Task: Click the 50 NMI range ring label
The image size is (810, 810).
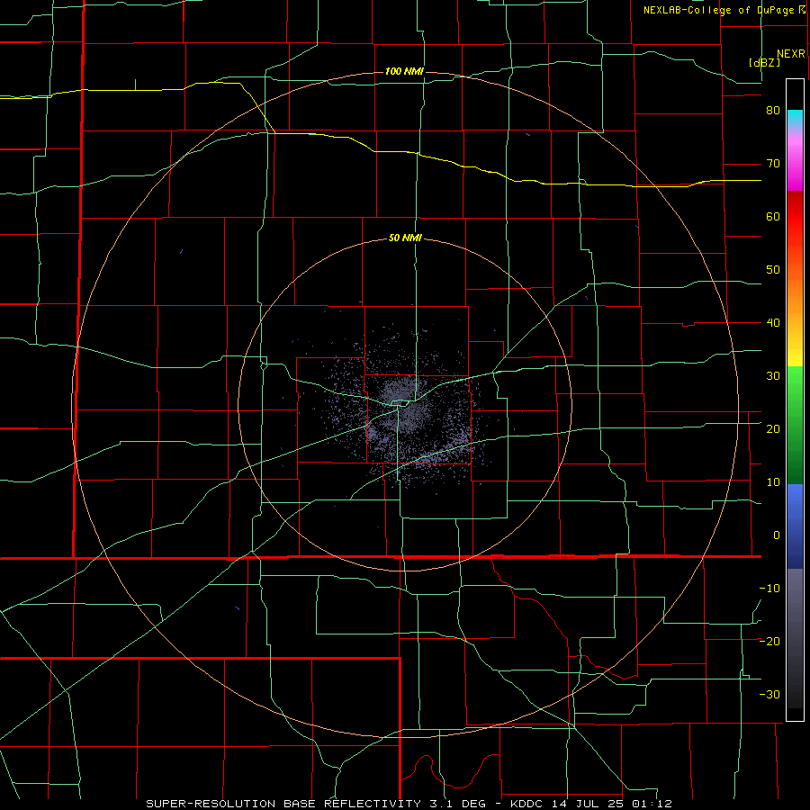Action: [406, 238]
